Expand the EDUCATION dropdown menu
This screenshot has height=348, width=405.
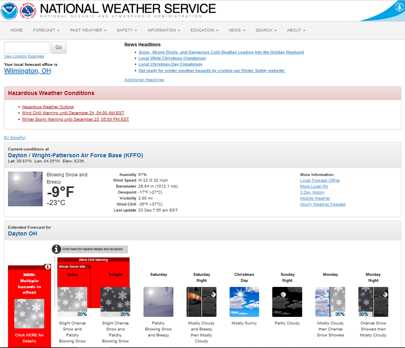pos(204,30)
